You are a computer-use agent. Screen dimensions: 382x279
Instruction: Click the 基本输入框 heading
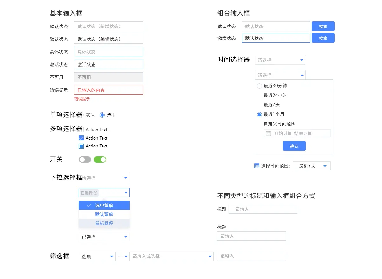tap(66, 13)
